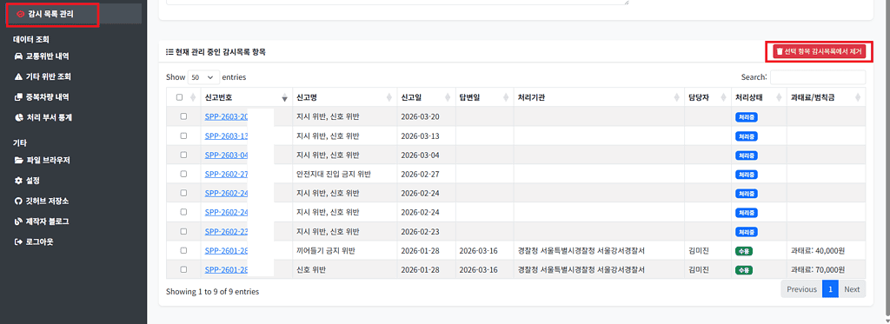Click the textarea resize handle above the table
The height and width of the screenshot is (324, 890).
pos(627,3)
